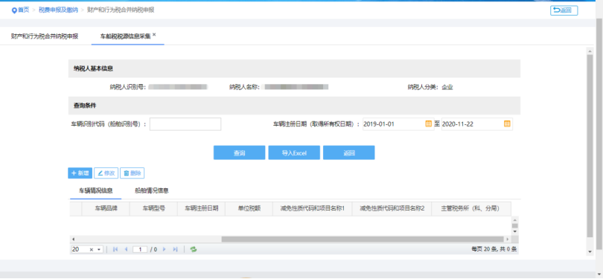Switch to 财产和行为税合并纳税申报 tab
Image resolution: width=603 pixels, height=279 pixels.
pos(45,36)
